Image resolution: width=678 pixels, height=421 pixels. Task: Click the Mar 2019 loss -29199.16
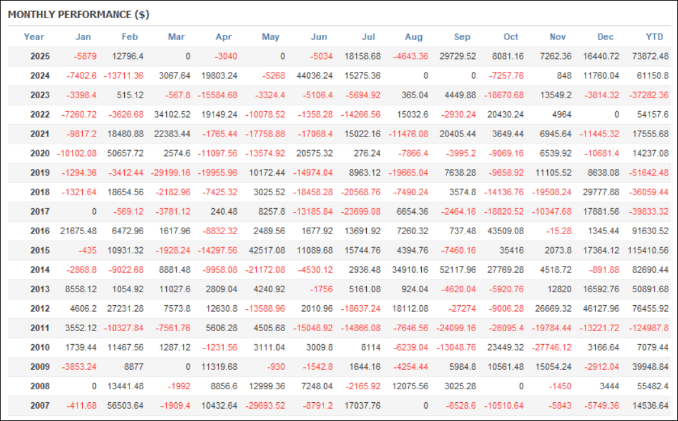(x=170, y=173)
